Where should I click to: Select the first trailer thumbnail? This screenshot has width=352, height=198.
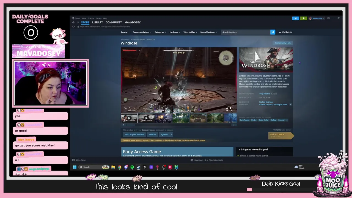click(x=129, y=118)
